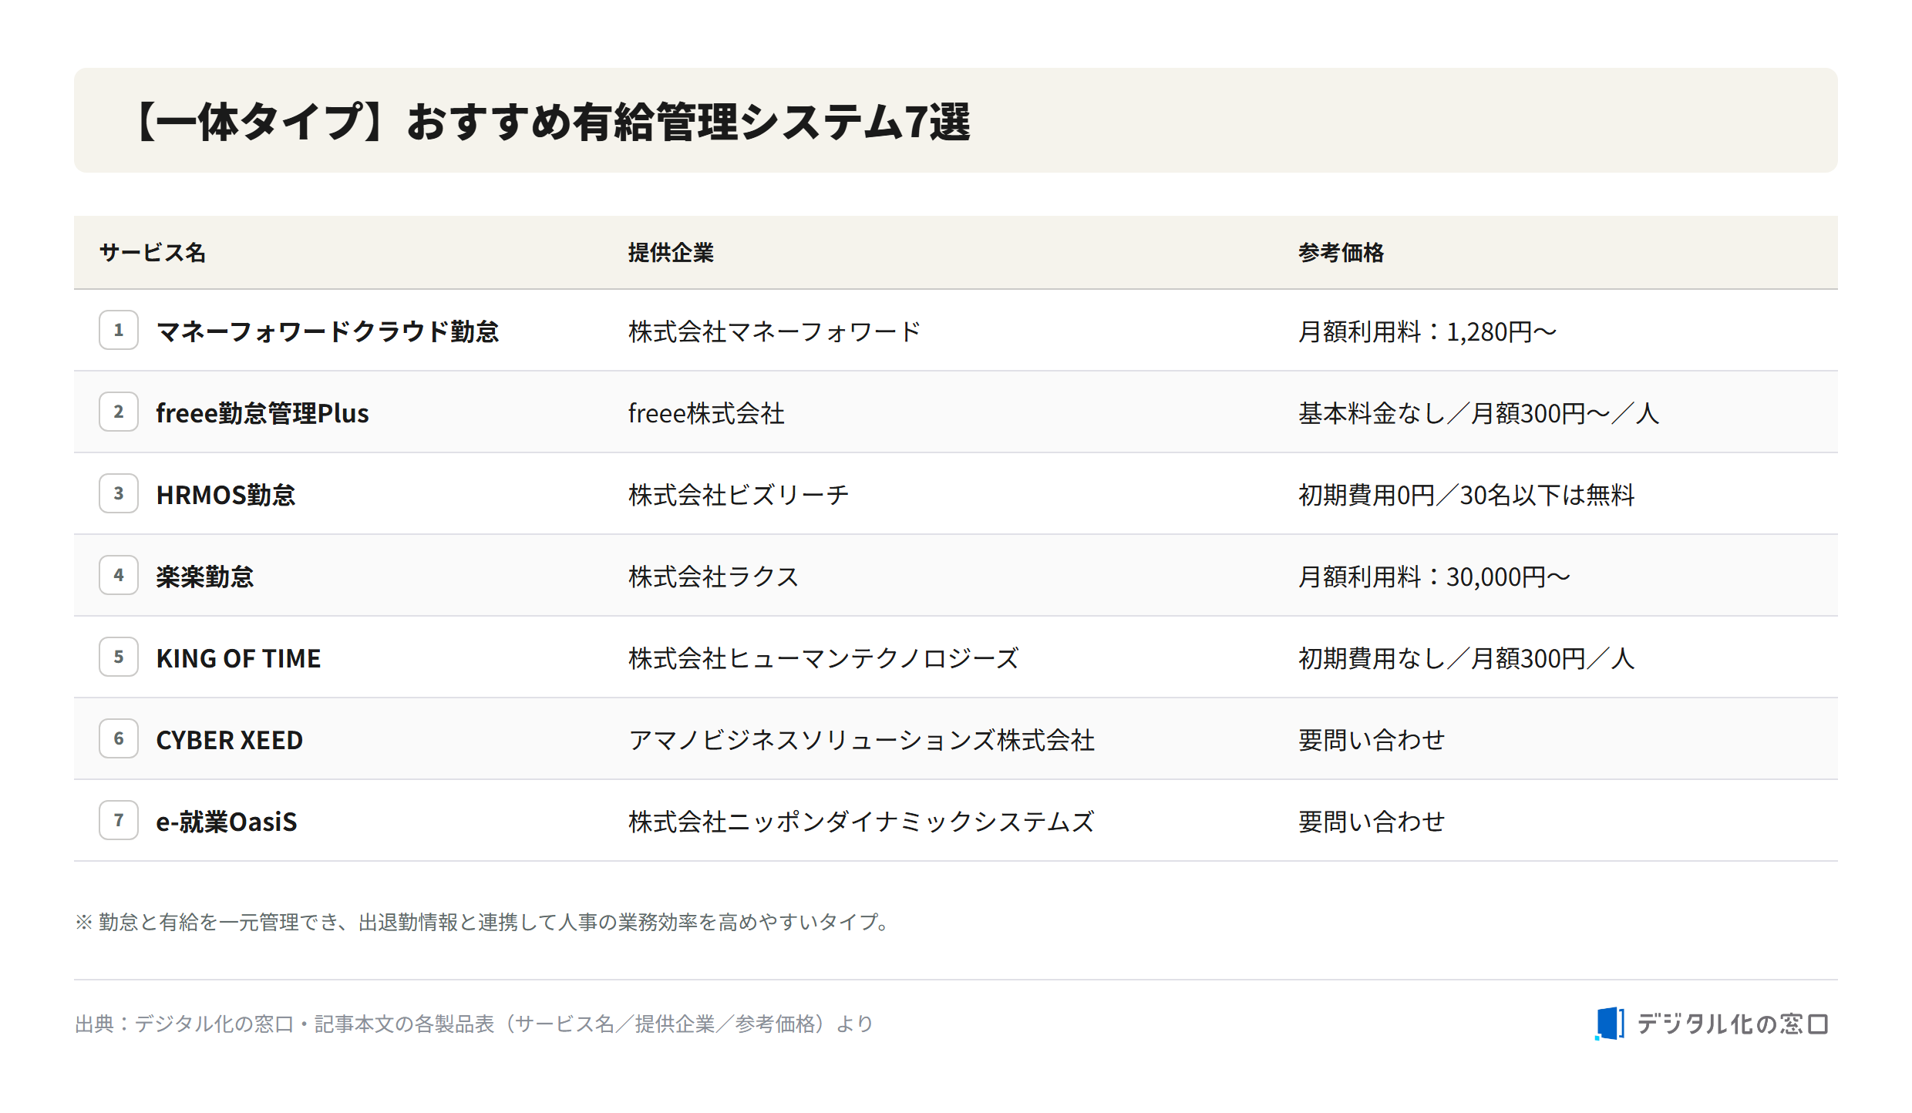Click the rank 2 number badge
Image resolution: width=1912 pixels, height=1113 pixels.
click(x=119, y=412)
